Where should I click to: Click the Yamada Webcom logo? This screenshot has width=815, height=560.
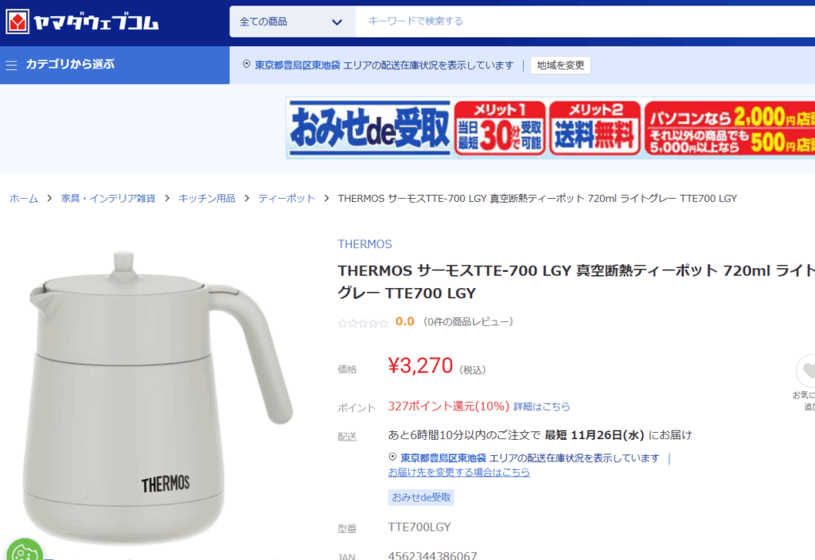coord(82,21)
